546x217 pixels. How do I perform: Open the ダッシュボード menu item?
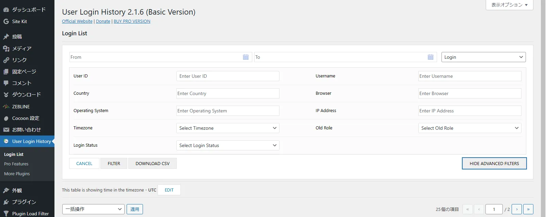click(x=27, y=10)
